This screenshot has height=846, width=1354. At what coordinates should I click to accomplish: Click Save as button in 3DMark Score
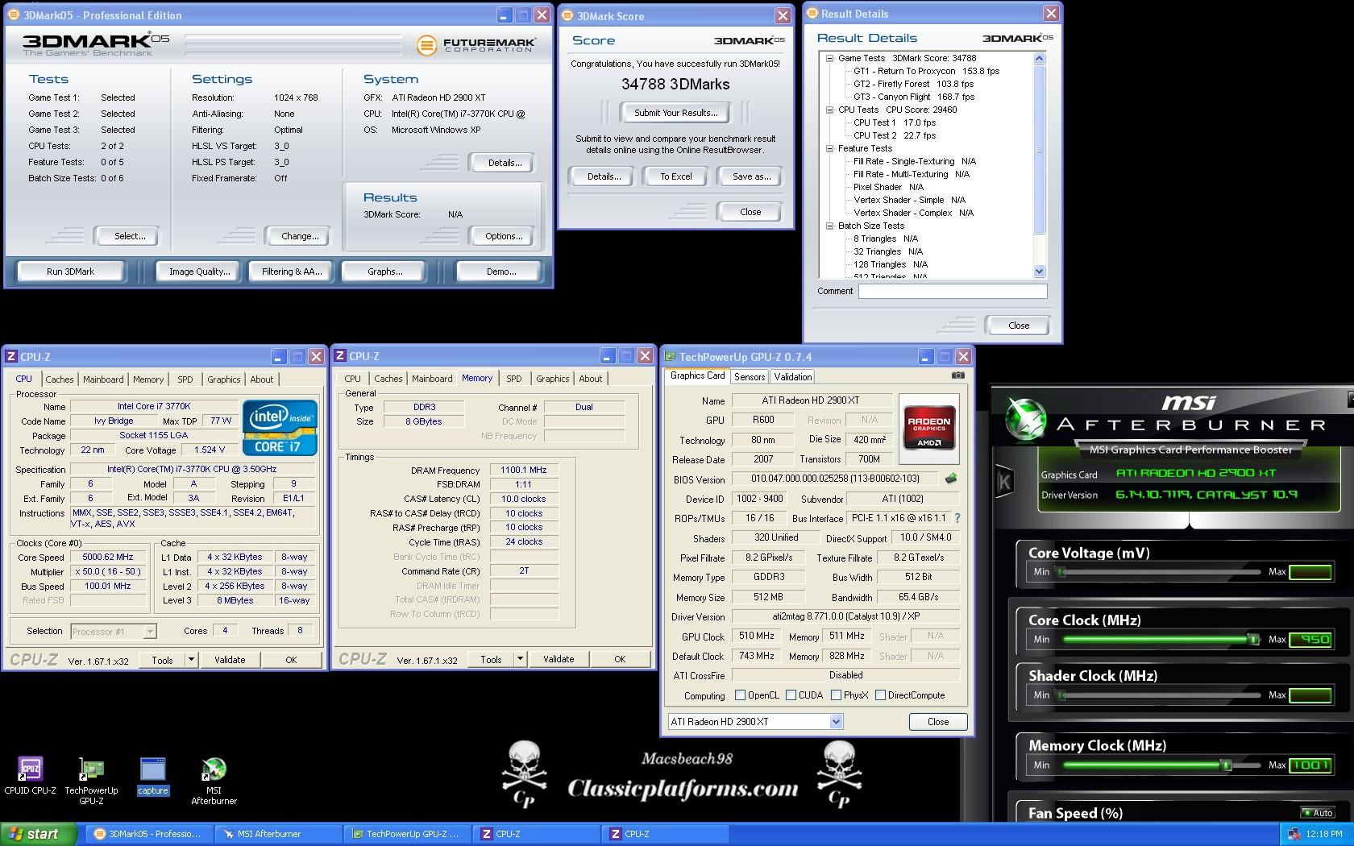(x=751, y=176)
